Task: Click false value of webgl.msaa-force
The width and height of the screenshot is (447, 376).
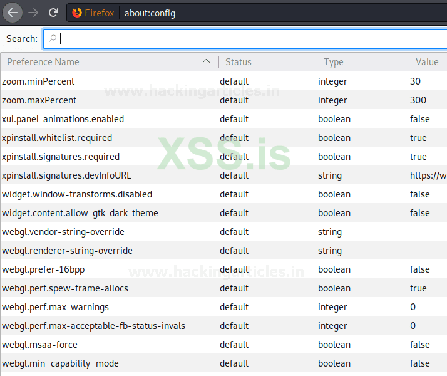Action: click(419, 345)
